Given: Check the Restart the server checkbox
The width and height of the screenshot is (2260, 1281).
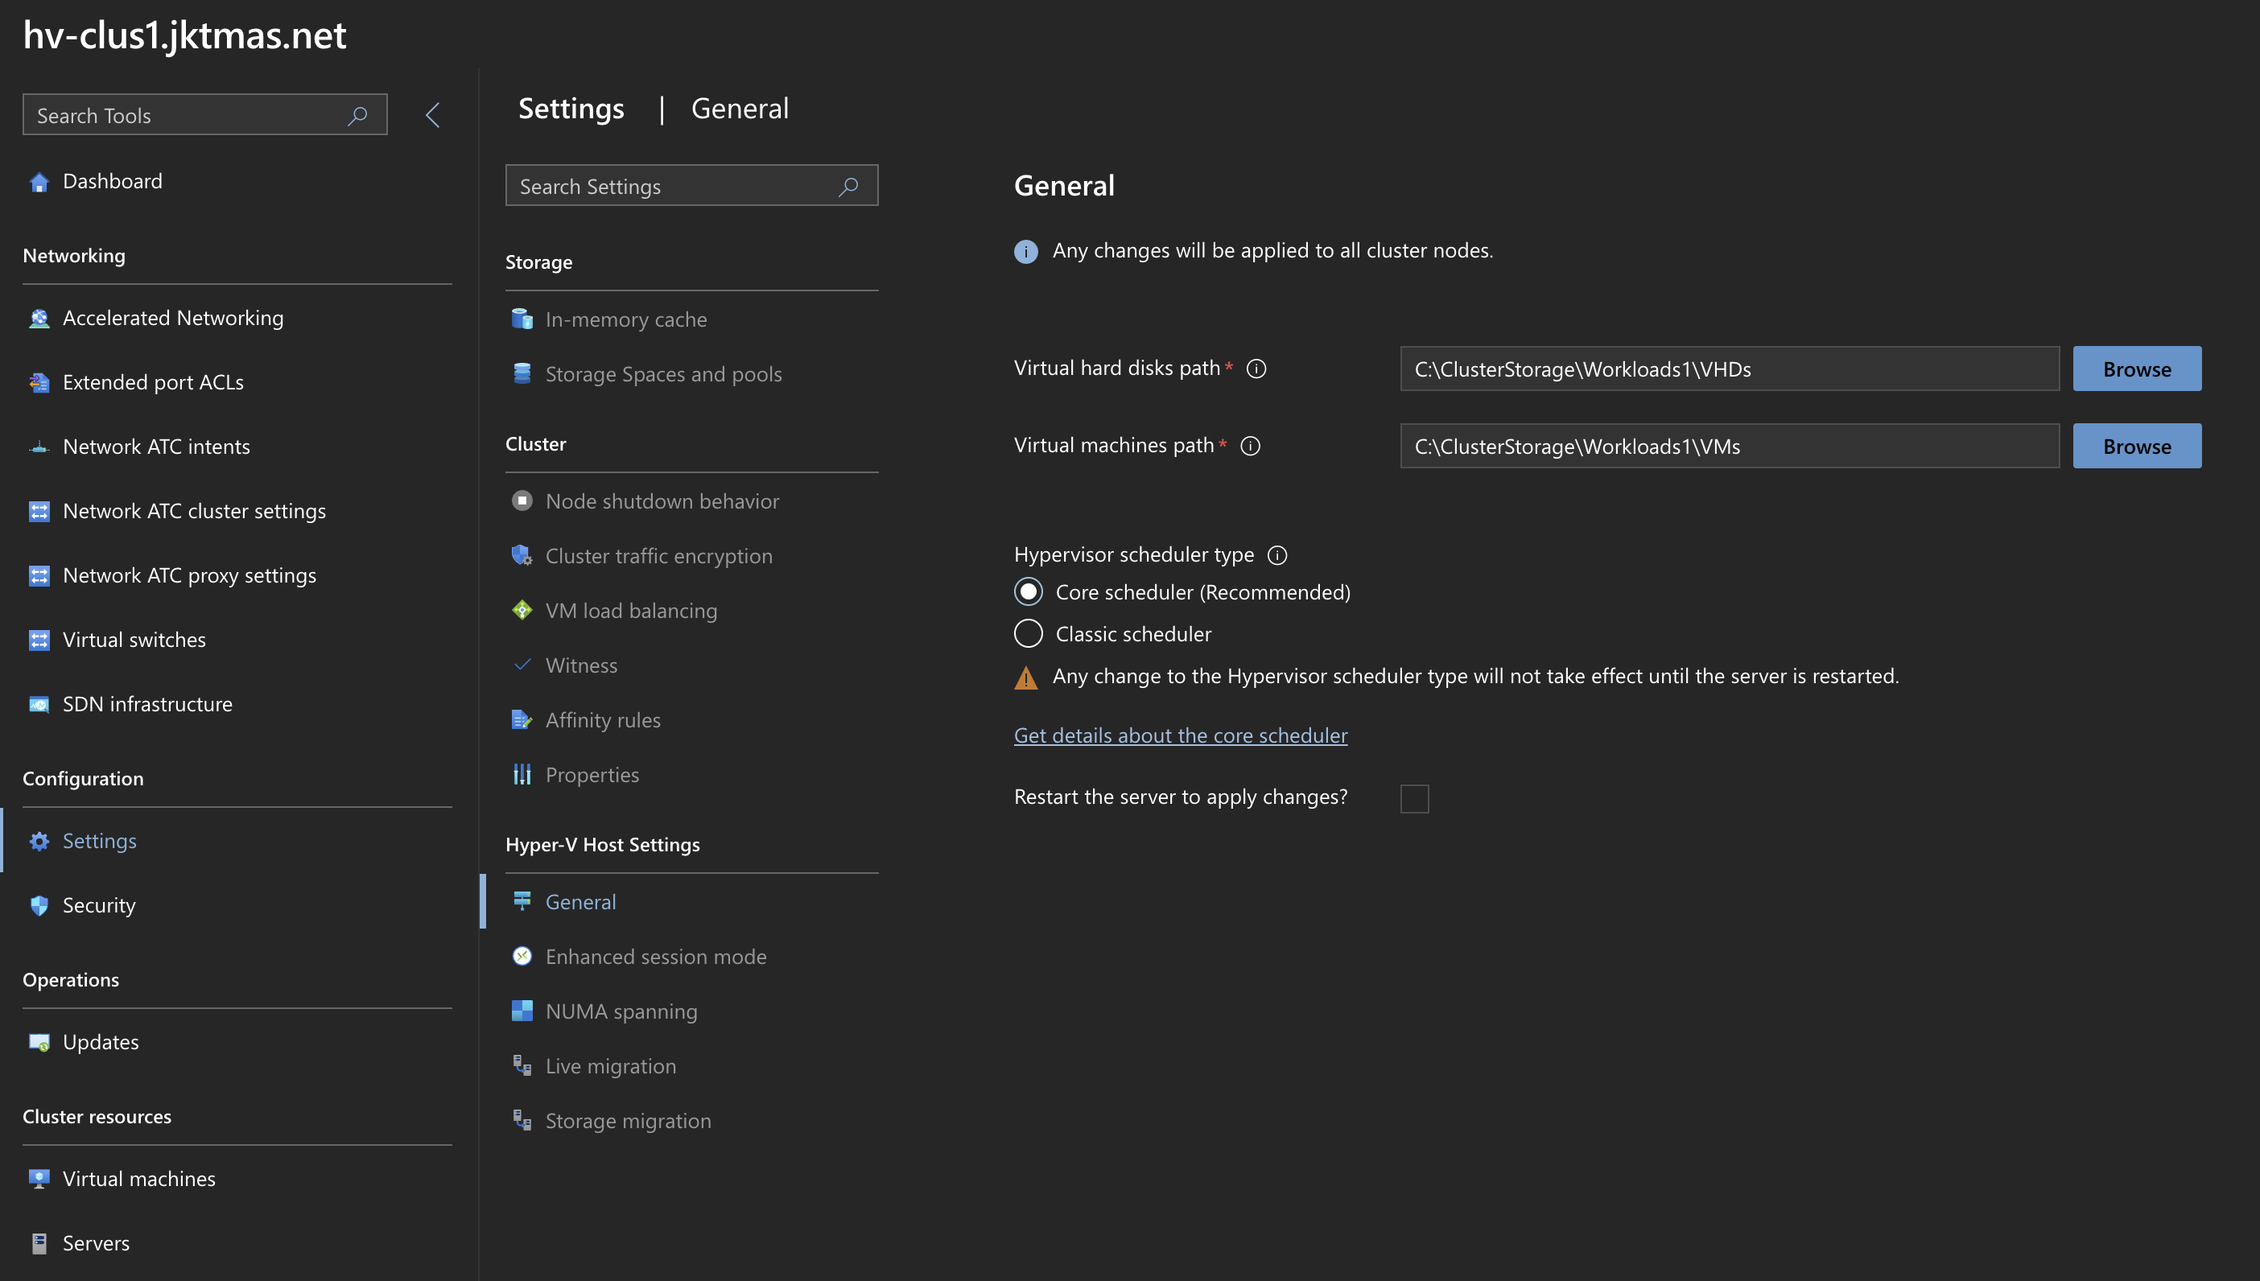Looking at the screenshot, I should coord(1414,799).
